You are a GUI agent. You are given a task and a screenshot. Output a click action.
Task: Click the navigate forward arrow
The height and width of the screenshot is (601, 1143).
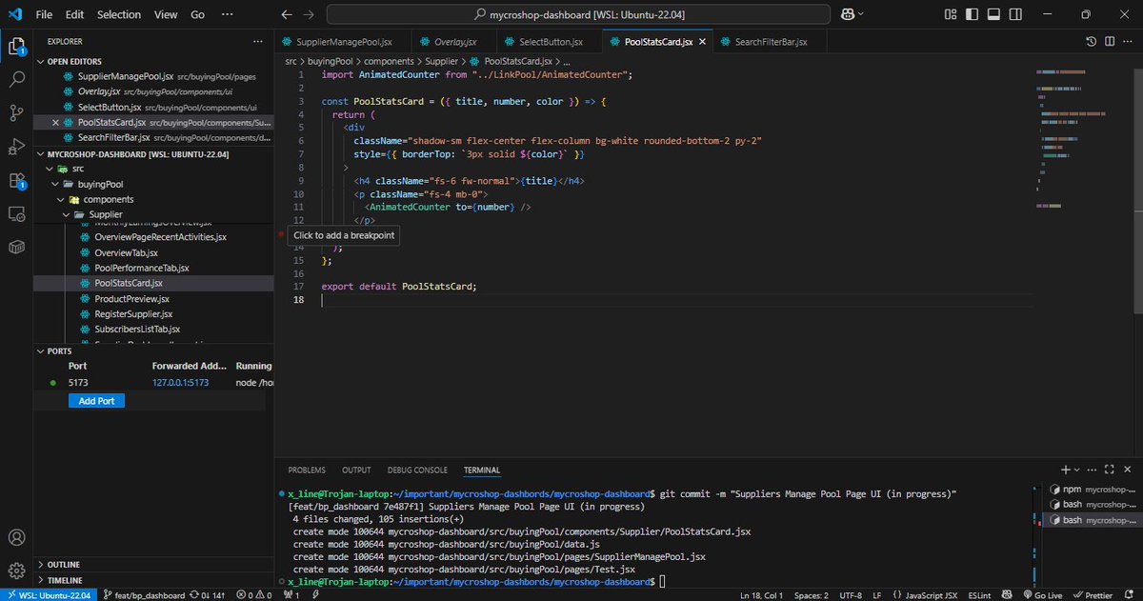311,15
